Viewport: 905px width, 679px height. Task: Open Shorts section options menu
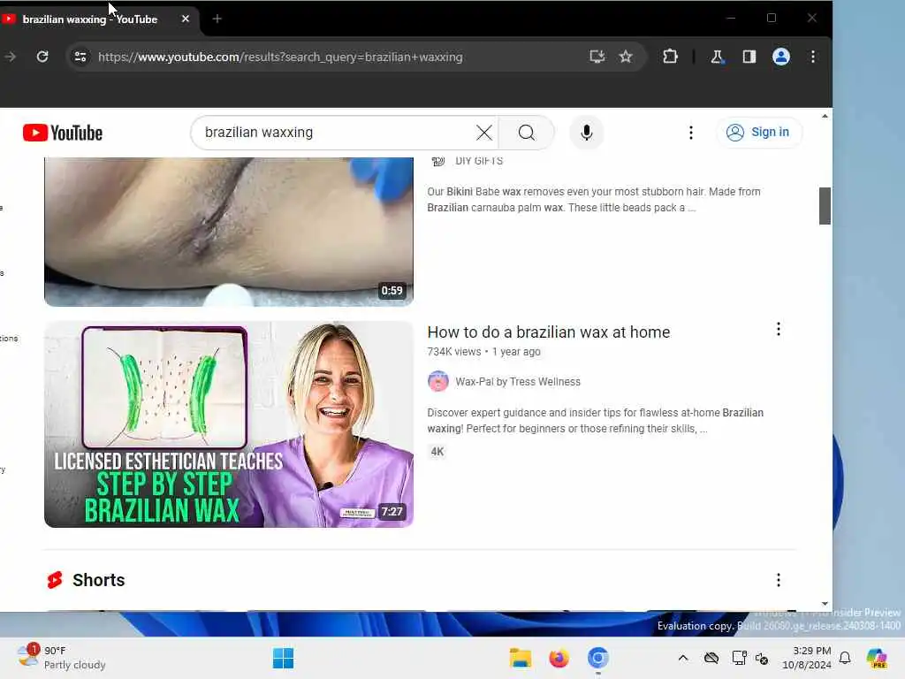778,580
